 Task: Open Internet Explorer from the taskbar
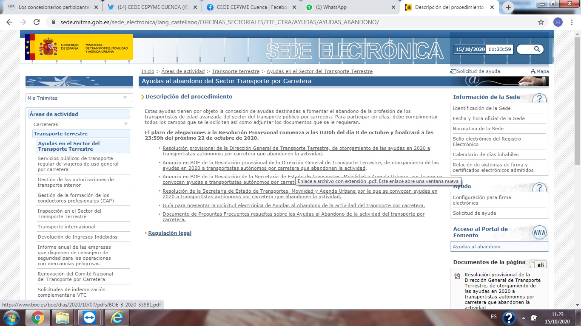116,318
